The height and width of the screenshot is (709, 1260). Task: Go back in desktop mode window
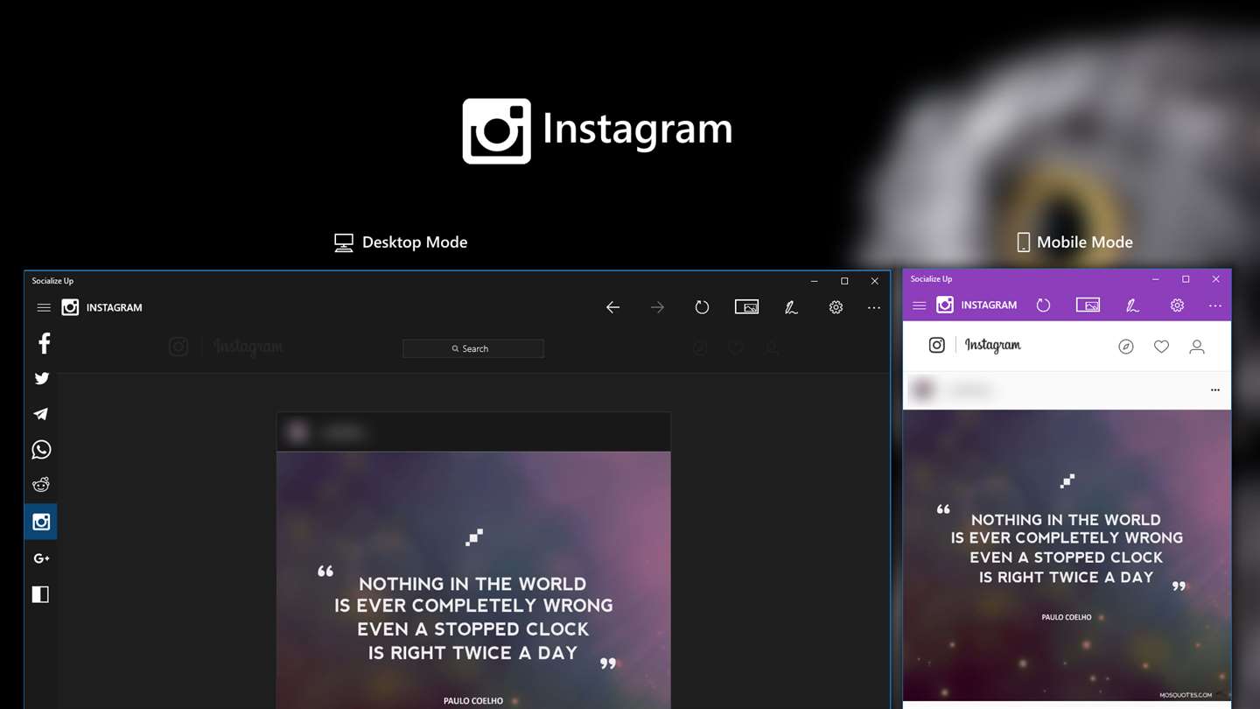pos(612,307)
